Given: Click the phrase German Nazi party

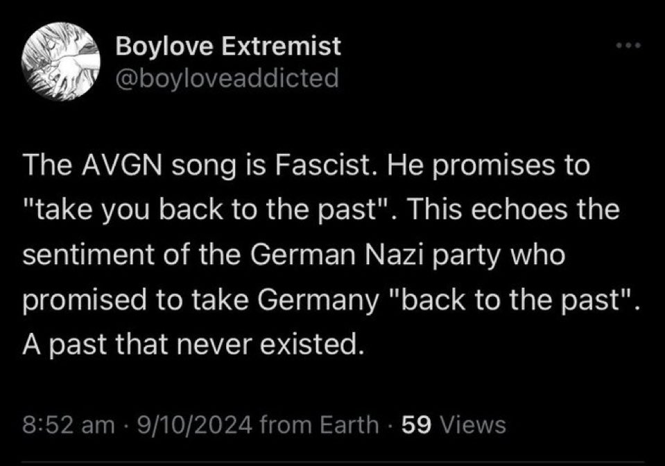Looking at the screenshot, I should (355, 257).
